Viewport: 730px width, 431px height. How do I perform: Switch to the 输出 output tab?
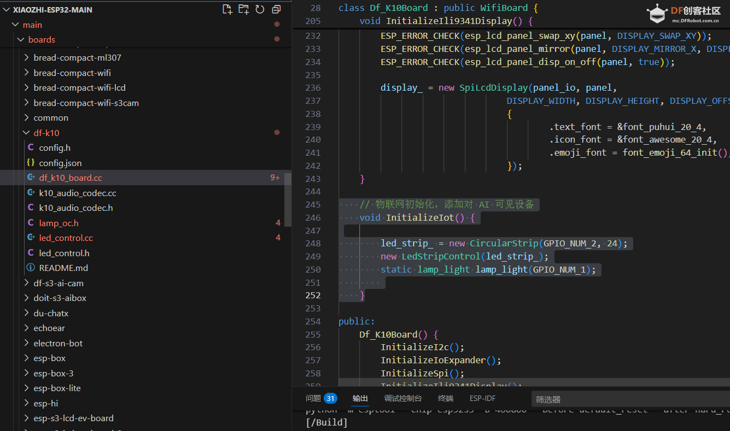(360, 398)
